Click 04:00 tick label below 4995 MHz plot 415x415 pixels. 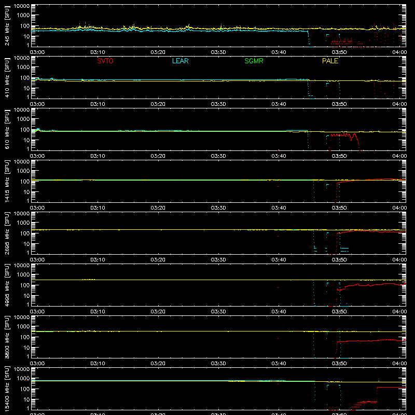click(x=399, y=312)
